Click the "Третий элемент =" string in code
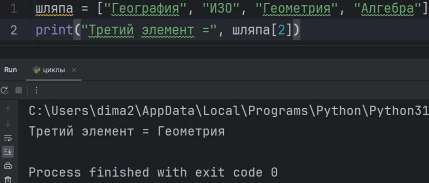Viewport: 429px width, 183px height. (x=149, y=30)
